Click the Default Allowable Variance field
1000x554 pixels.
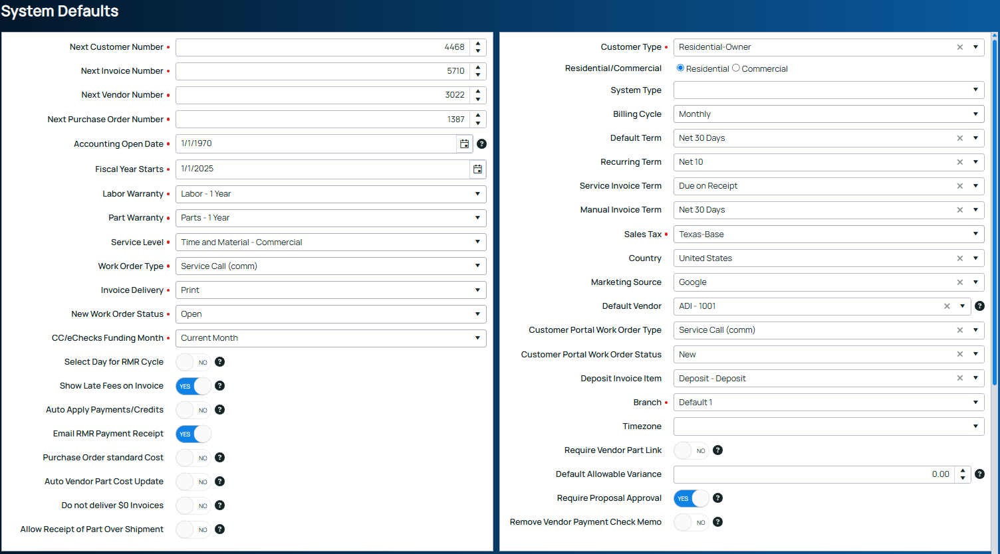tap(814, 474)
